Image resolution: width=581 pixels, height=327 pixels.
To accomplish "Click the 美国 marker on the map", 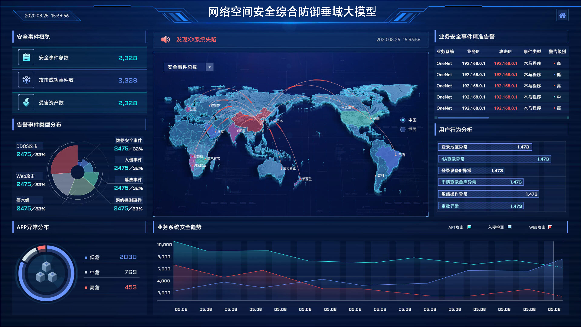I will click(371, 119).
